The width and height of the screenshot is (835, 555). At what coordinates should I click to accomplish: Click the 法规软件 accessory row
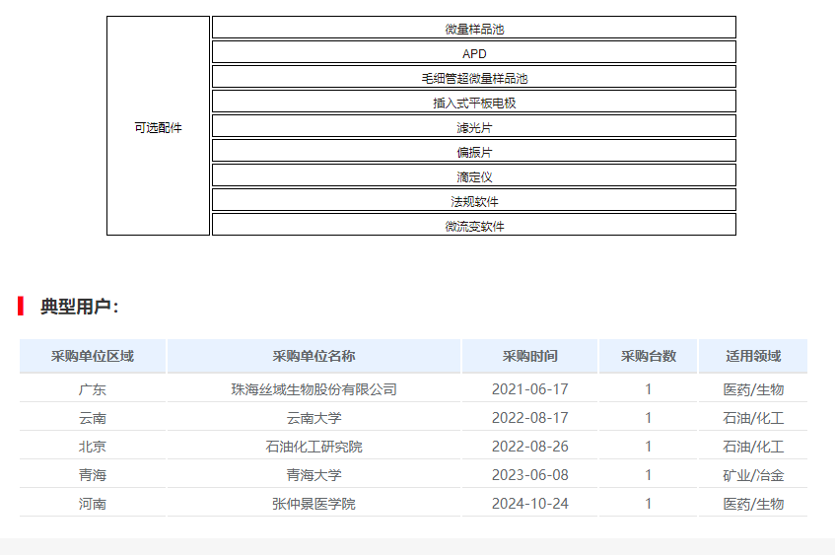pos(474,200)
